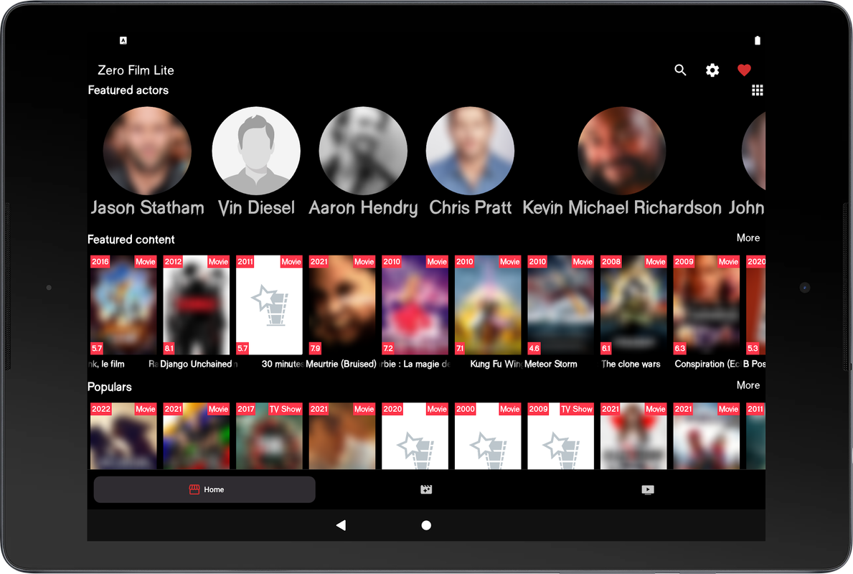Click the battery icon in status bar
Image resolution: width=853 pixels, height=574 pixels.
758,40
